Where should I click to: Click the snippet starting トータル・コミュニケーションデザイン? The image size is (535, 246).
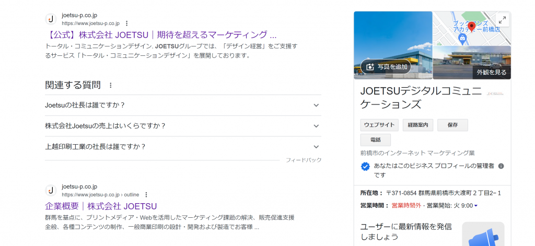pos(171,51)
